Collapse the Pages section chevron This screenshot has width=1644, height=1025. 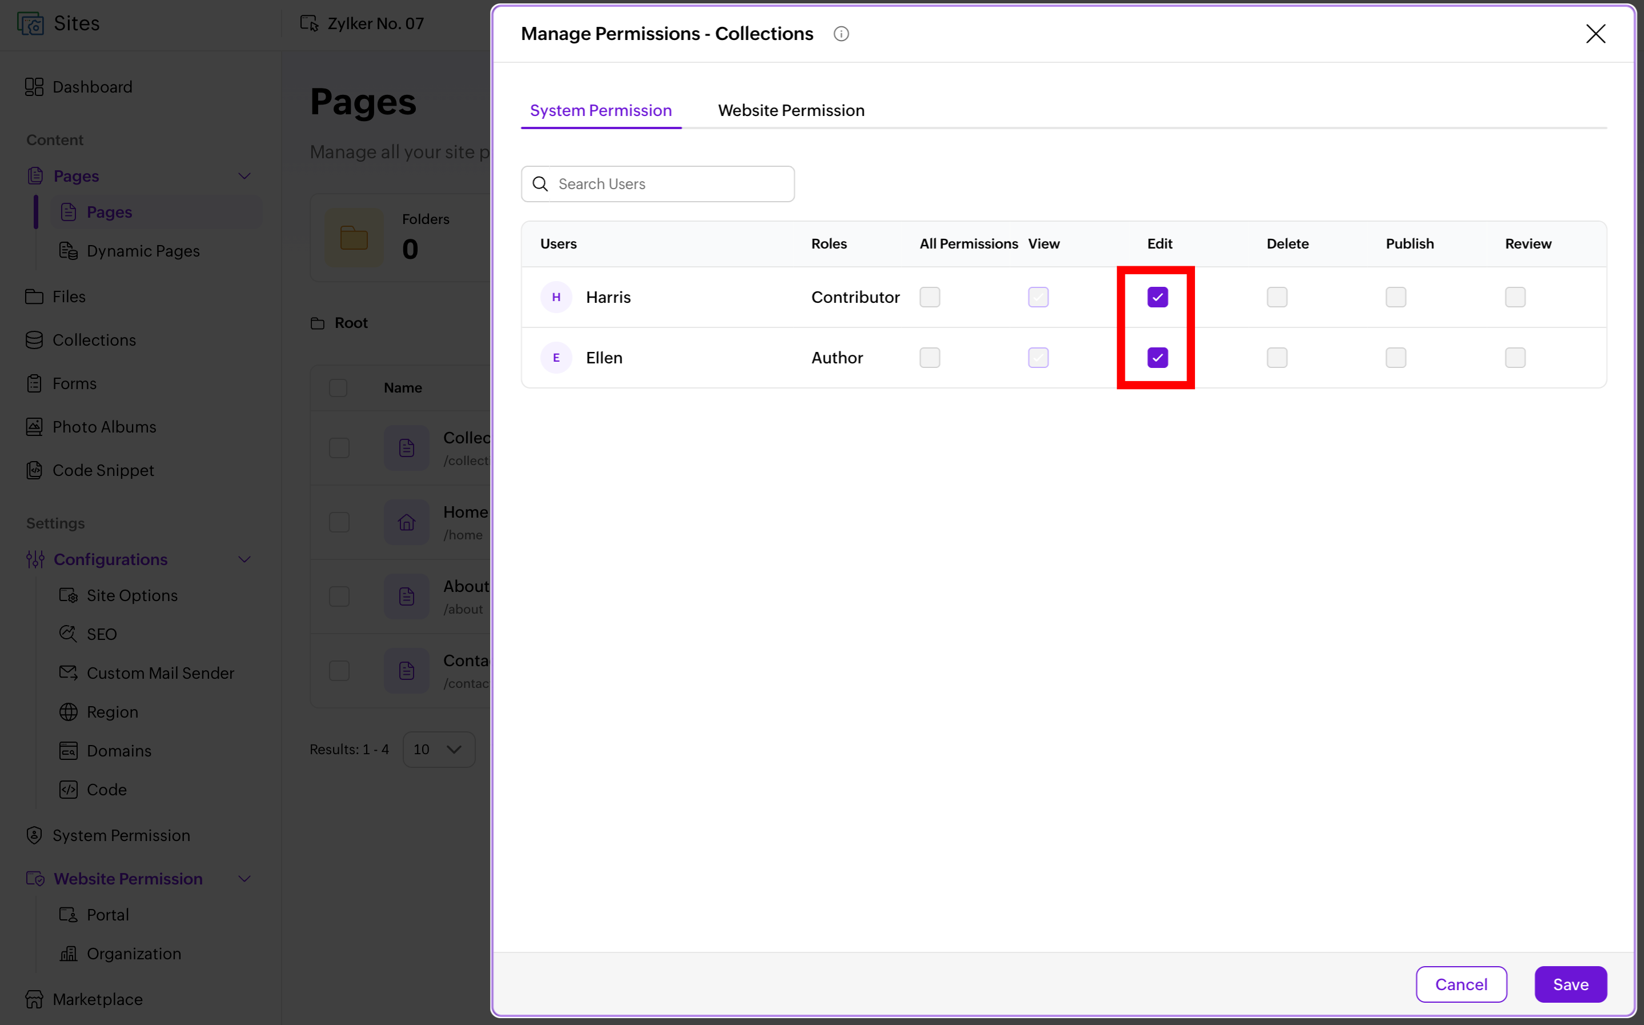click(x=244, y=176)
